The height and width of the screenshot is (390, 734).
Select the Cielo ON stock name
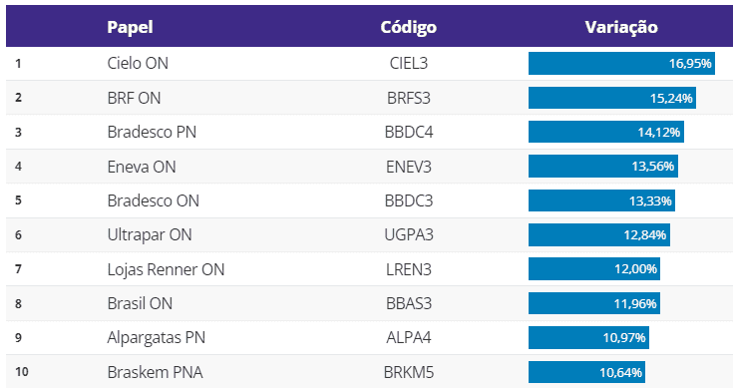tap(138, 63)
